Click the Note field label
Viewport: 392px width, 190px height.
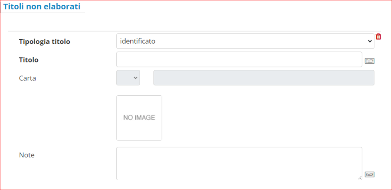point(27,155)
